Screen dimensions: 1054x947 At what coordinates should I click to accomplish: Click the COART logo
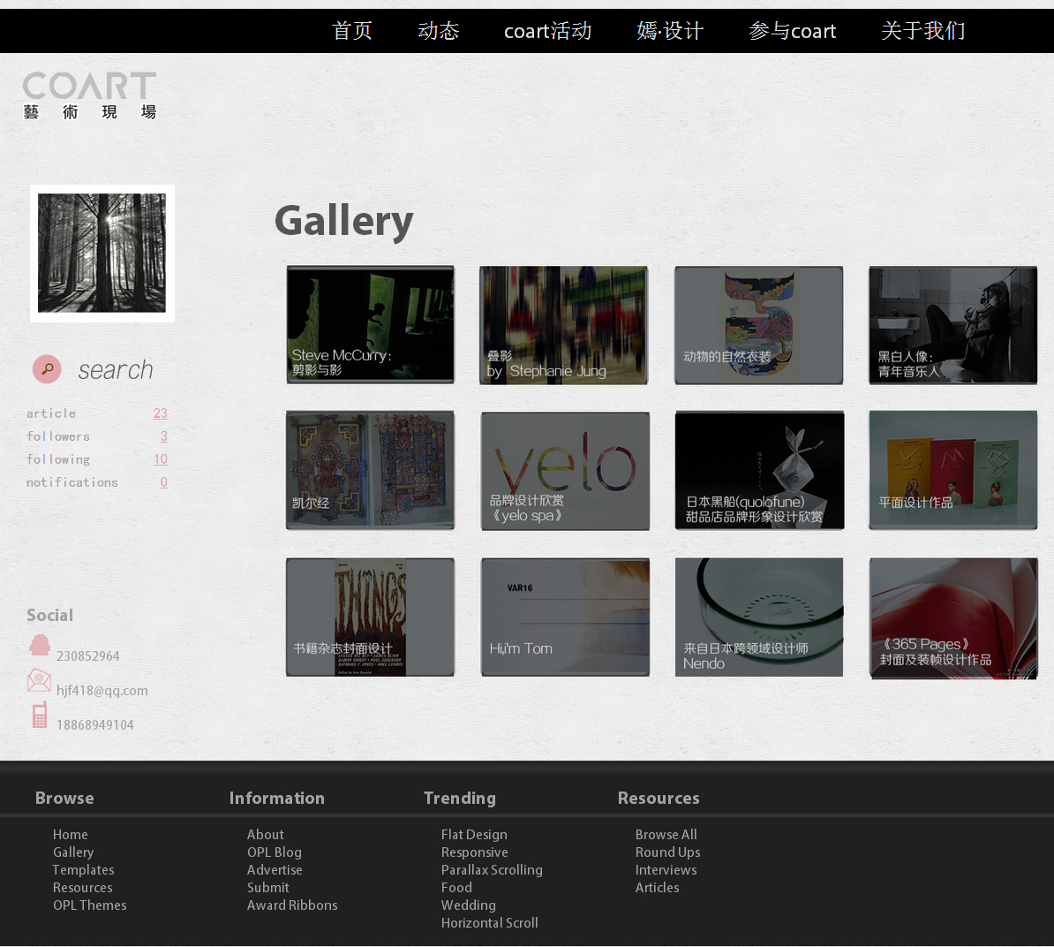coord(89,95)
